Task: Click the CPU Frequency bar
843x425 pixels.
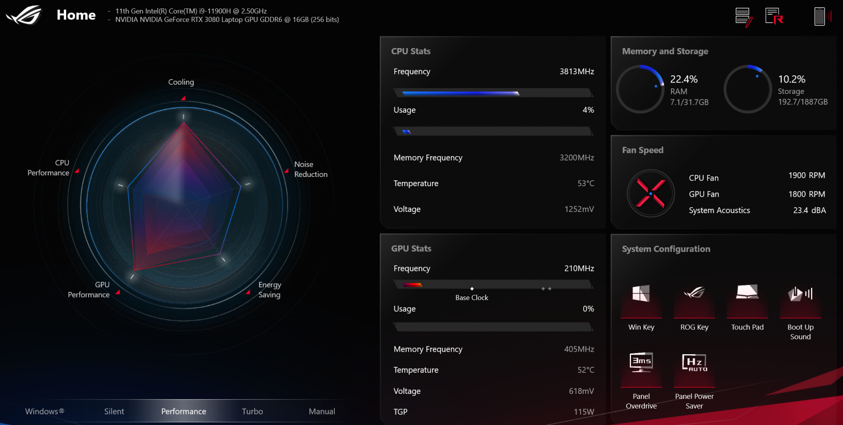Action: [492, 93]
